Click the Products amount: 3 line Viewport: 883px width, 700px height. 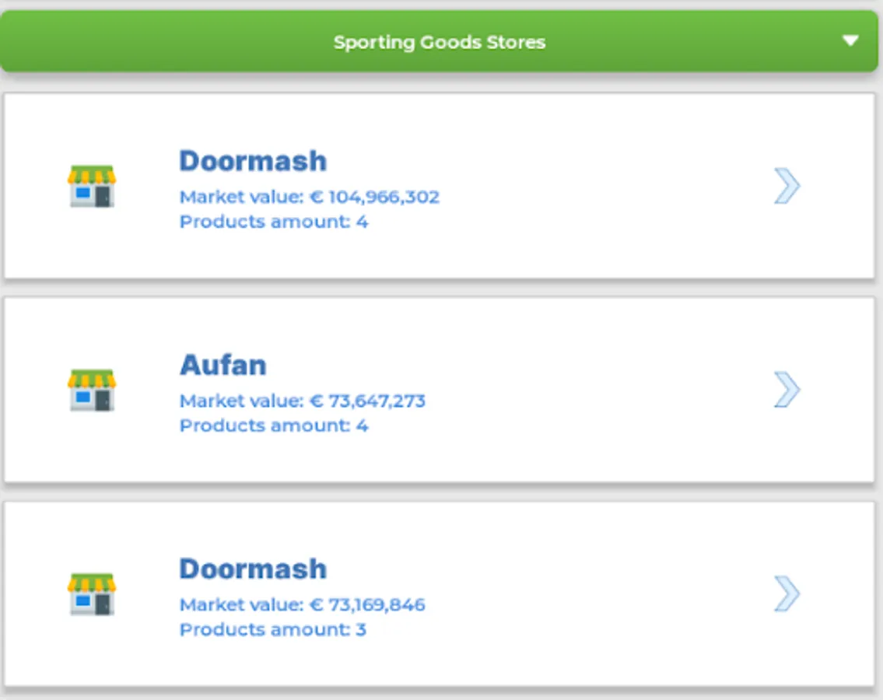click(272, 629)
